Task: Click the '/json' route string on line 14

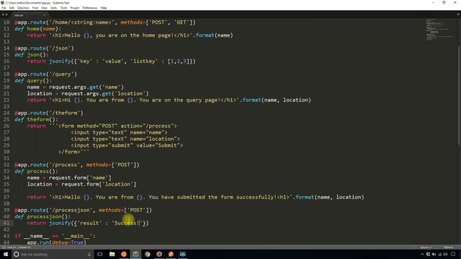Action: (x=61, y=48)
